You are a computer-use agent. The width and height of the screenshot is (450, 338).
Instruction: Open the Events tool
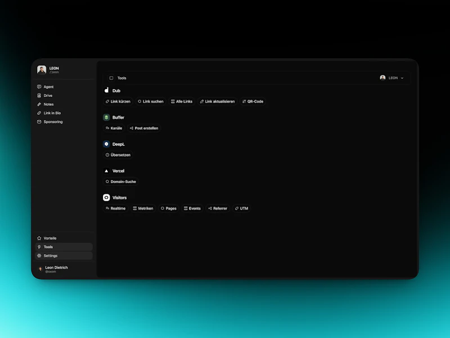click(x=192, y=208)
